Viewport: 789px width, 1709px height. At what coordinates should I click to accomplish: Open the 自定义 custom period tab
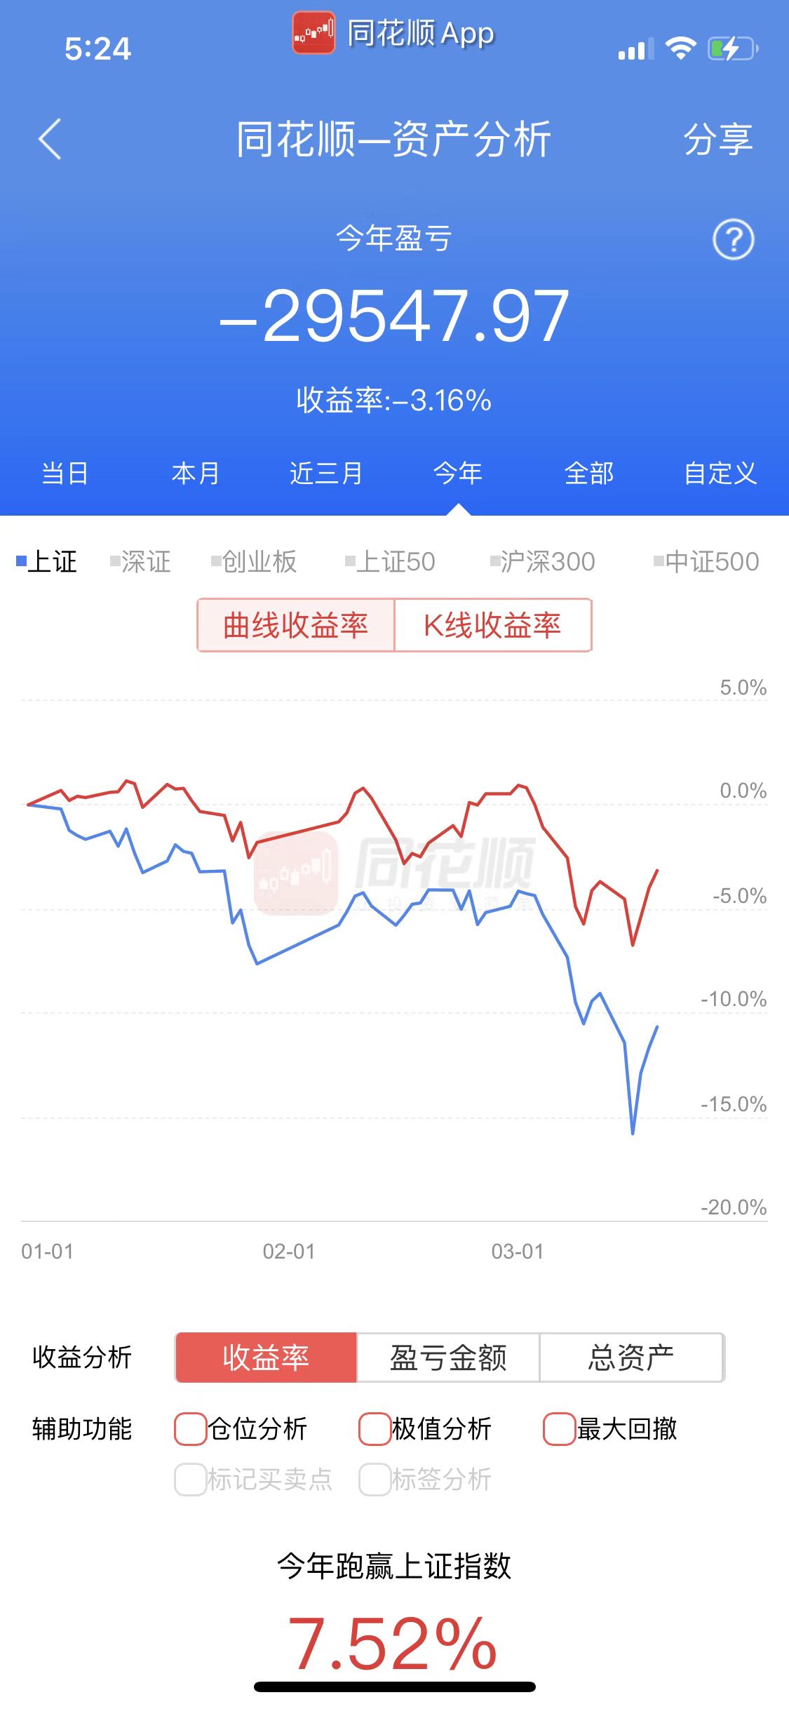click(x=720, y=474)
